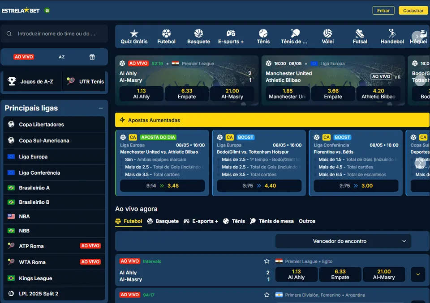
Task: Select boosted odds 3.45 Aposta do Dia
Action: [162, 185]
